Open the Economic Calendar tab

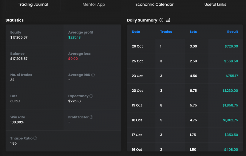point(154,5)
